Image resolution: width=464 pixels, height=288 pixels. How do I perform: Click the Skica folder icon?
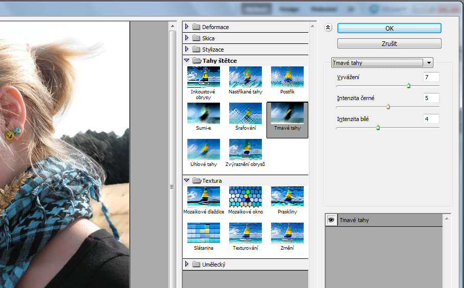click(196, 38)
